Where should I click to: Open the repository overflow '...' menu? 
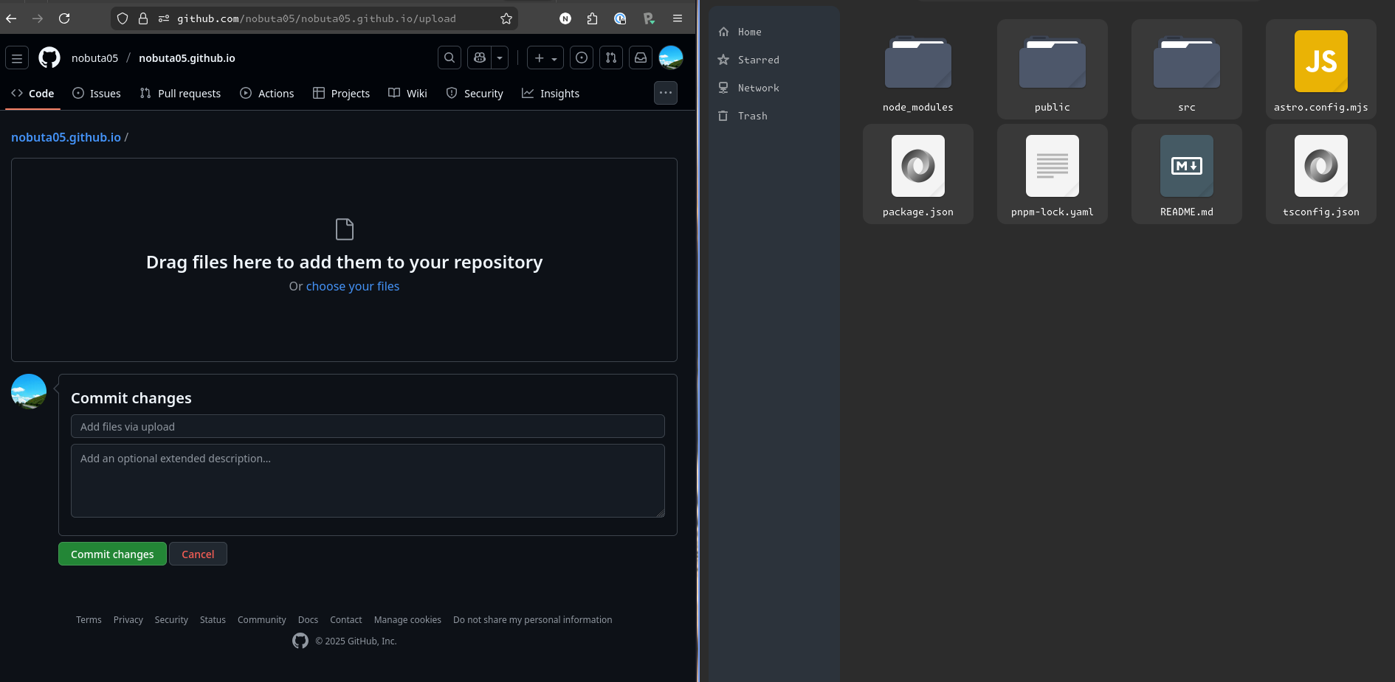(665, 93)
